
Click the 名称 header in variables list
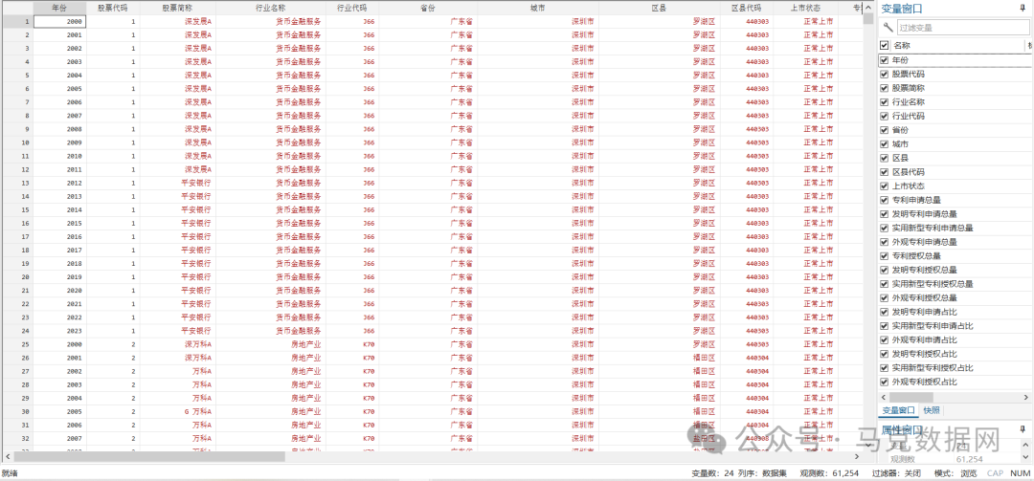click(x=902, y=46)
